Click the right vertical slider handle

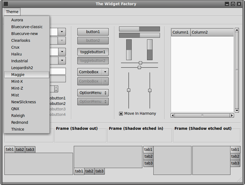tap(150, 90)
